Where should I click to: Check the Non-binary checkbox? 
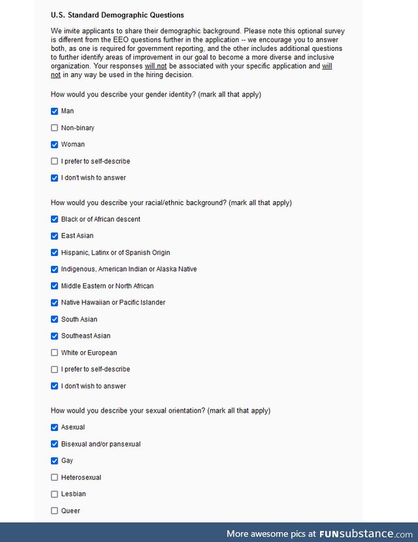54,128
